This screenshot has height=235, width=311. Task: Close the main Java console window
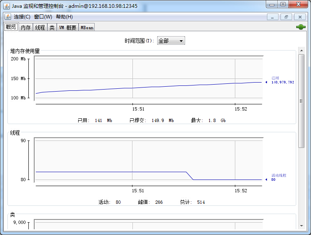pyautogui.click(x=298, y=5)
